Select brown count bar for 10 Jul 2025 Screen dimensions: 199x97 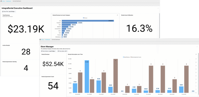(x=187, y=79)
